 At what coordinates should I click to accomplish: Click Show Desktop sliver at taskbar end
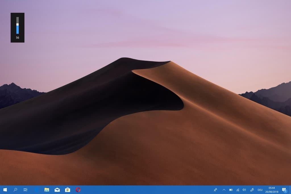point(290,190)
